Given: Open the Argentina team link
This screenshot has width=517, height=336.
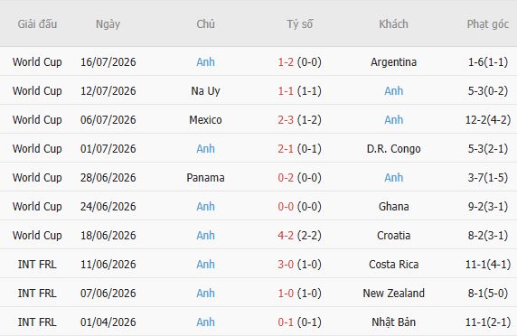Looking at the screenshot, I should [x=393, y=62].
